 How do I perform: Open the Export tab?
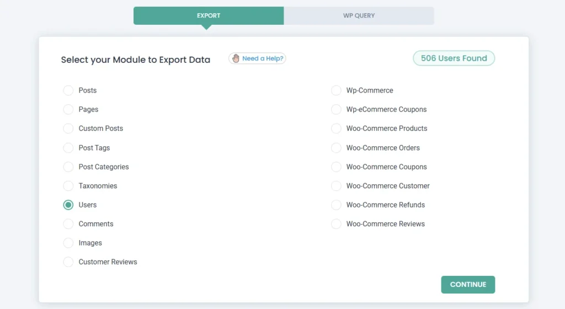click(209, 15)
